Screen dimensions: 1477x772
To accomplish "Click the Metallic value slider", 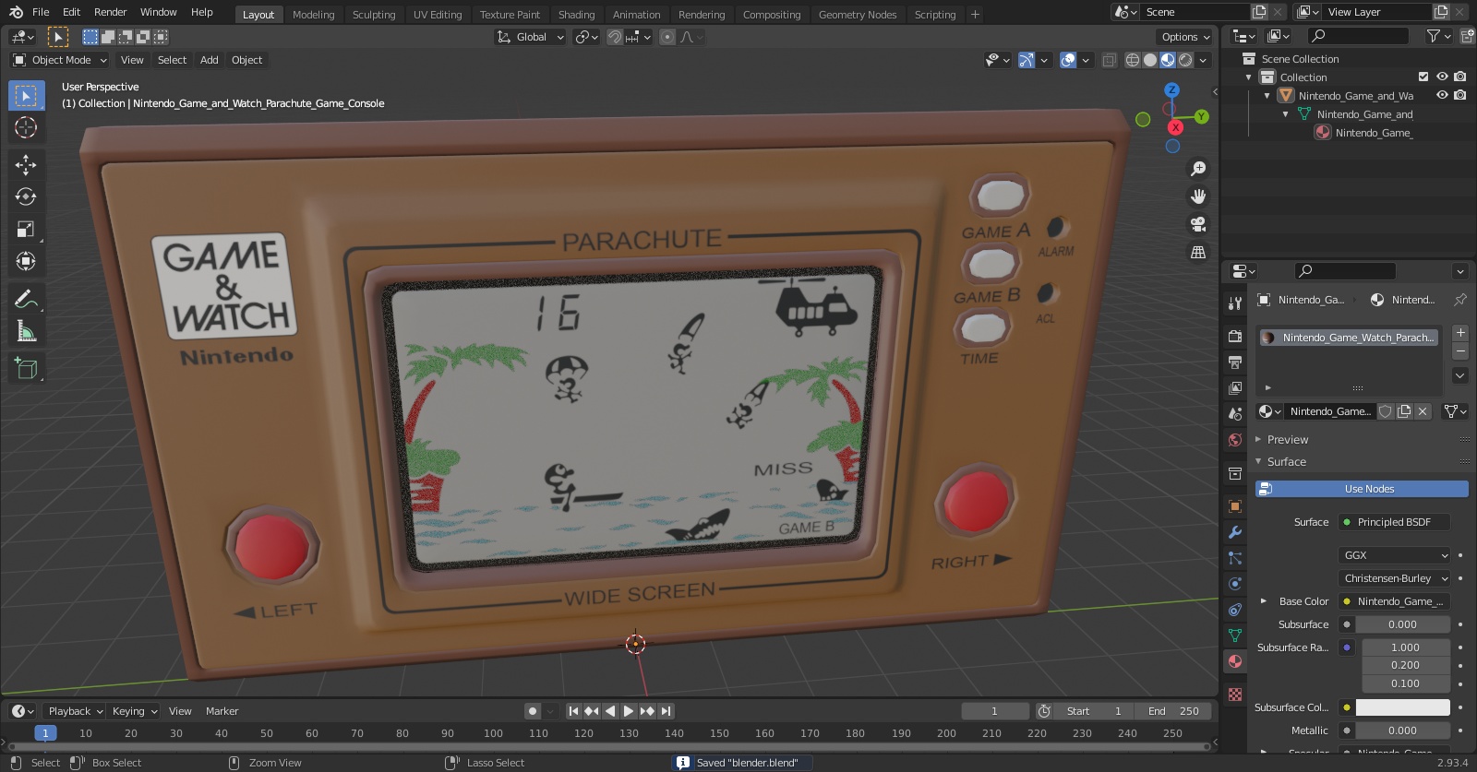I will [x=1403, y=730].
